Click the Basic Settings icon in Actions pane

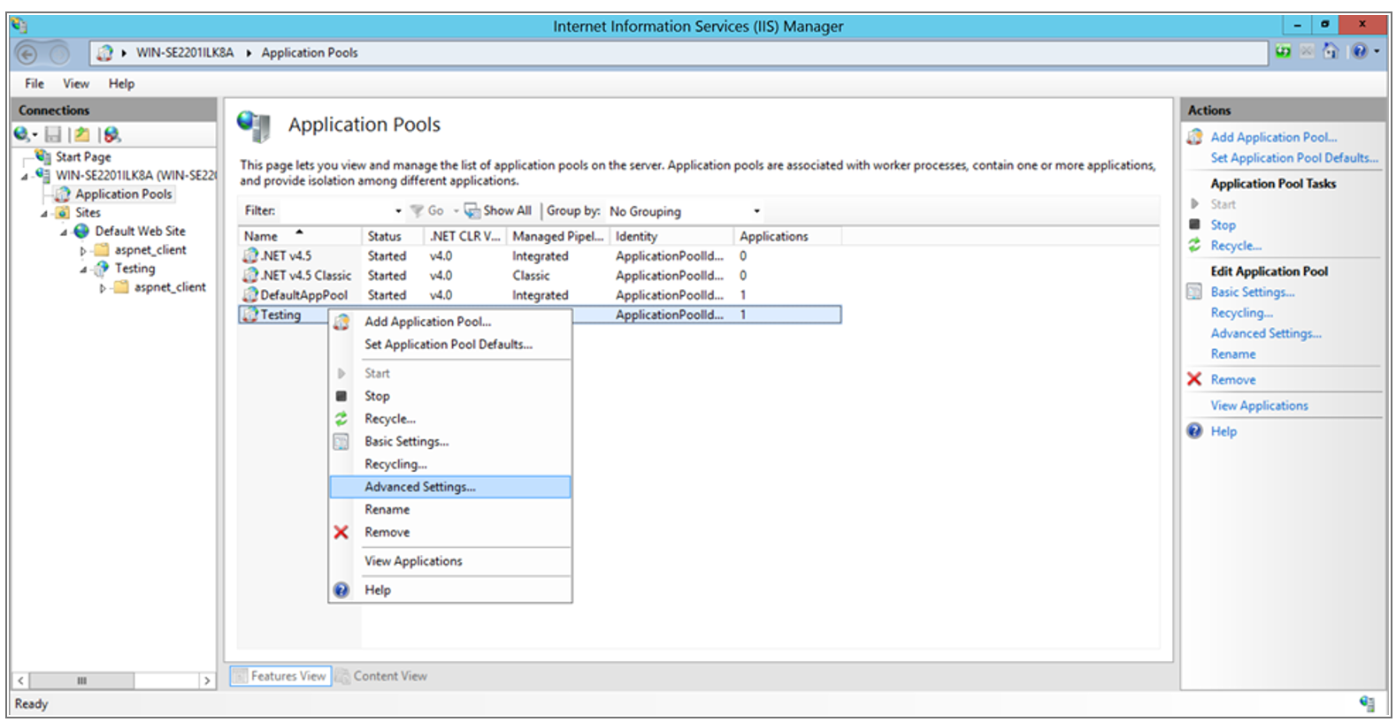pos(1194,292)
